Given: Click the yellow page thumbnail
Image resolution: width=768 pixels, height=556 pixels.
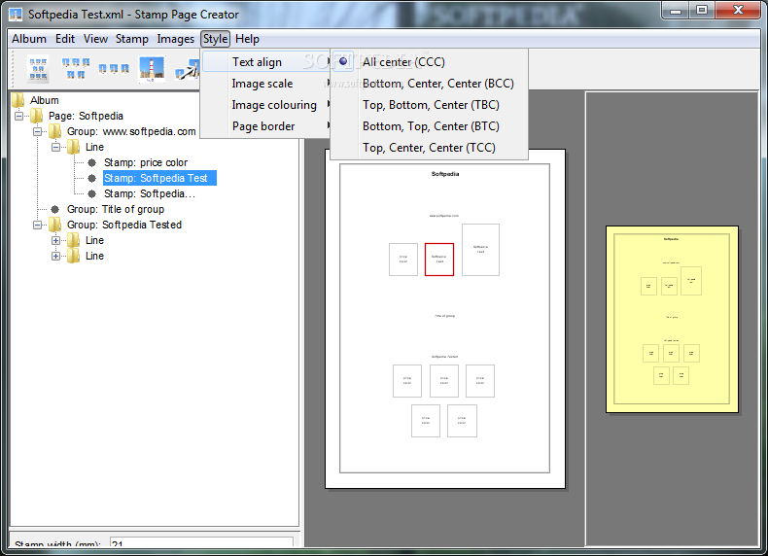Looking at the screenshot, I should [x=672, y=320].
